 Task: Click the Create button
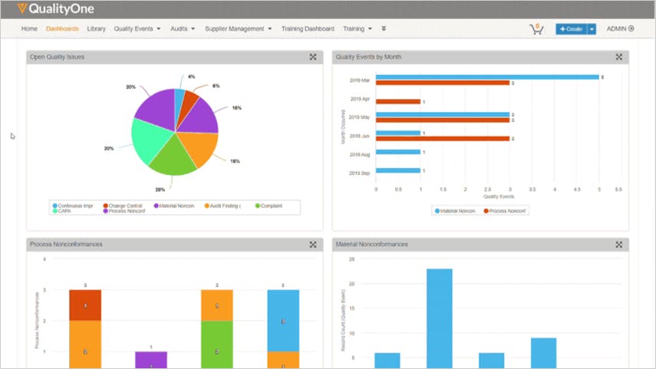coord(571,29)
